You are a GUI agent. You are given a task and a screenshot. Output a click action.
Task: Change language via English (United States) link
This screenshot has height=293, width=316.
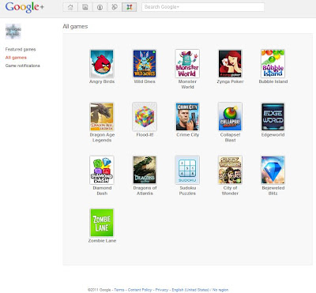coord(190,290)
